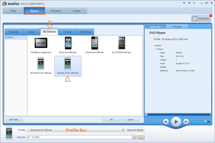Click the preview seek bar handle
Viewport: 215px width, 143px height.
click(146, 115)
